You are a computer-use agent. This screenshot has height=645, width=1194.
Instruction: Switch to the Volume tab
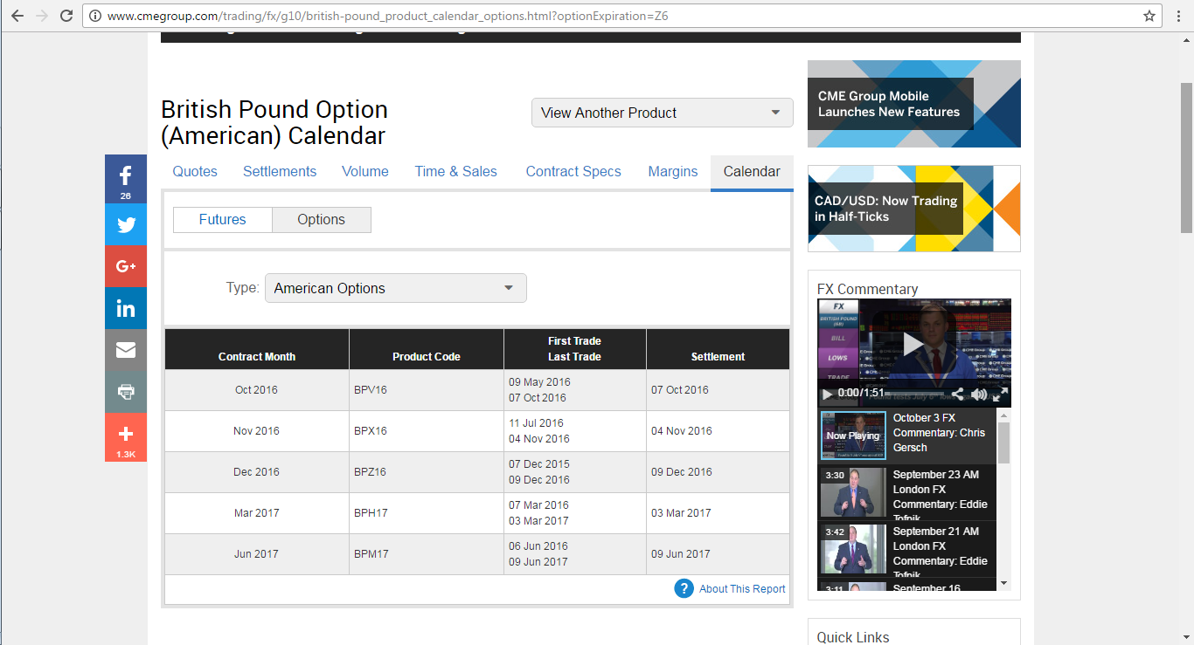point(365,172)
